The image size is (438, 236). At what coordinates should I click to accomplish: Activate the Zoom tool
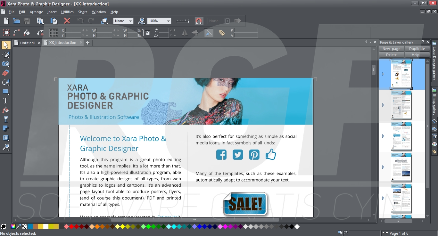coord(6,147)
